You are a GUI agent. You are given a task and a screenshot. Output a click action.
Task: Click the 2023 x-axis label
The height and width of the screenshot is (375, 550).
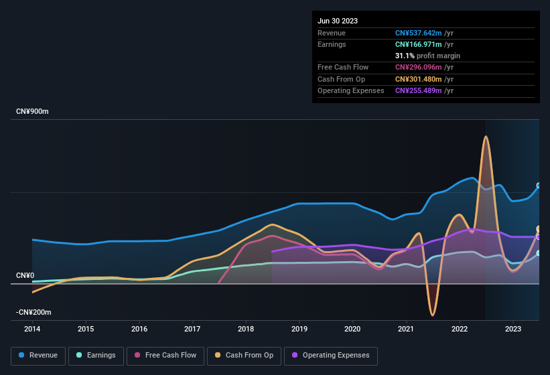coord(512,329)
